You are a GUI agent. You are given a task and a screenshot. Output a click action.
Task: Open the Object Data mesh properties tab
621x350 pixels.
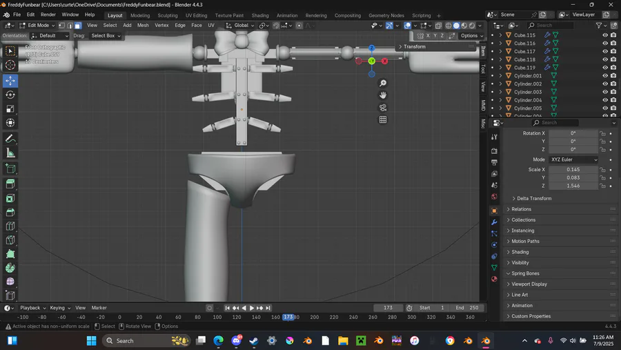[x=494, y=268]
